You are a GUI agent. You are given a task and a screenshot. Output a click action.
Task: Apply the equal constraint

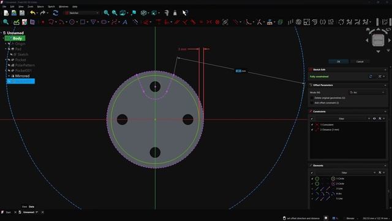coord(202,22)
